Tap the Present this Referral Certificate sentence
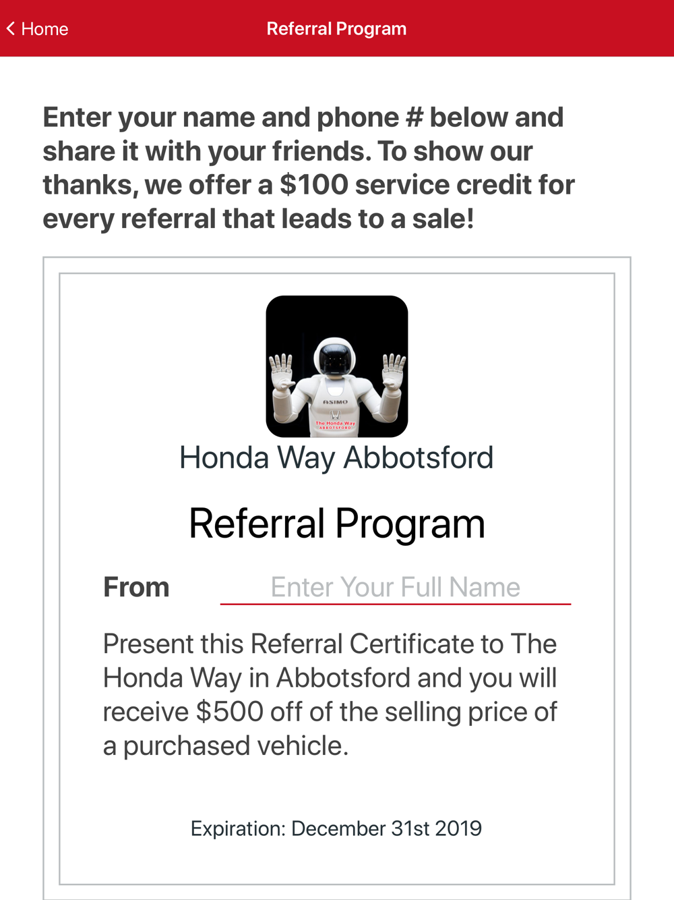 [x=330, y=695]
